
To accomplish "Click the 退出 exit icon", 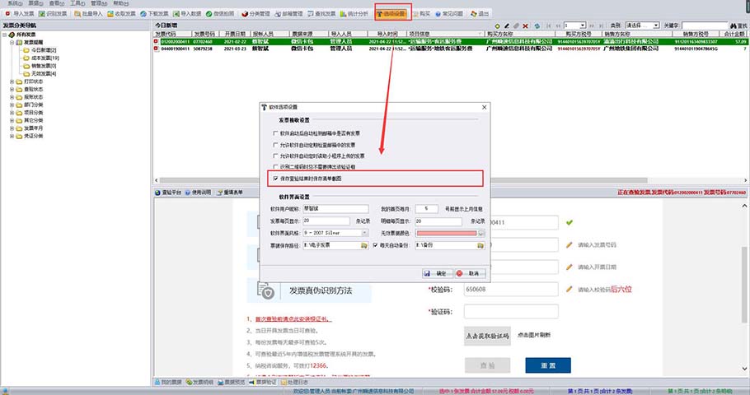I will pyautogui.click(x=500, y=14).
